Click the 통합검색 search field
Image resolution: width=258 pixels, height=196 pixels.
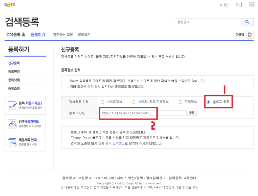(208, 22)
